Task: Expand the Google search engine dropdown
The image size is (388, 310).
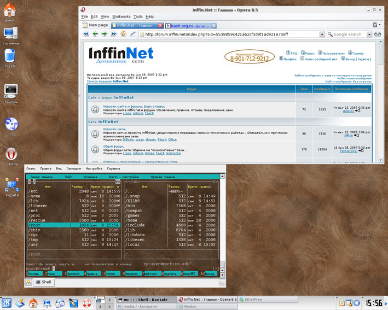Action: point(369,34)
